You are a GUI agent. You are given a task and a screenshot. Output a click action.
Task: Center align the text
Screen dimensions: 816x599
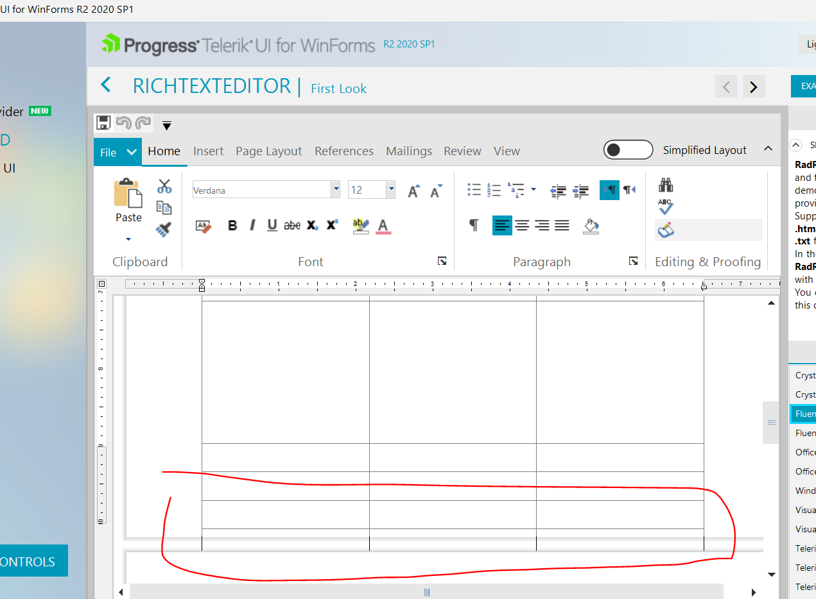pos(522,225)
